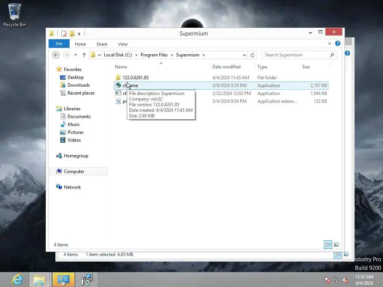383x287 pixels.
Task: Select Favorites in navigation pane
Action: [73, 69]
